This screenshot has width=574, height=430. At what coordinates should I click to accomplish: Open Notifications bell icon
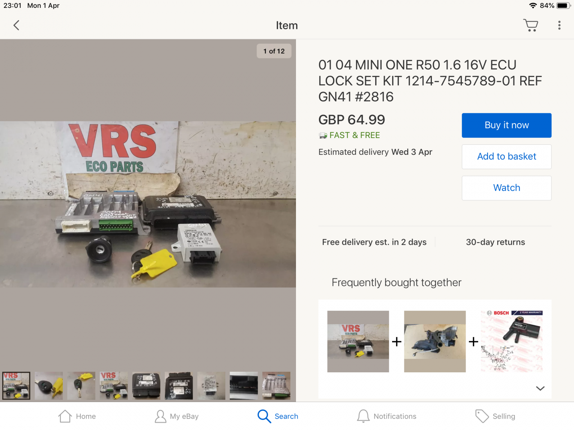(363, 416)
